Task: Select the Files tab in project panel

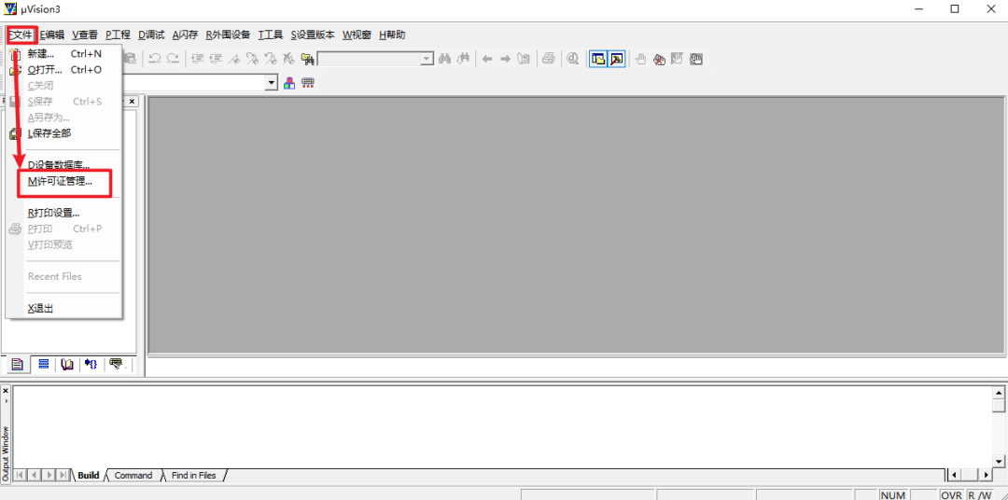Action: (18, 365)
